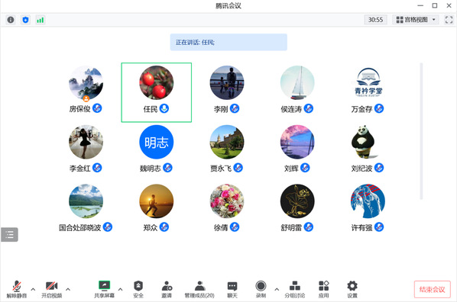Screen dimensions: 457x302
Task: Open 分组讨论 breakout rooms
Action: 295,289
